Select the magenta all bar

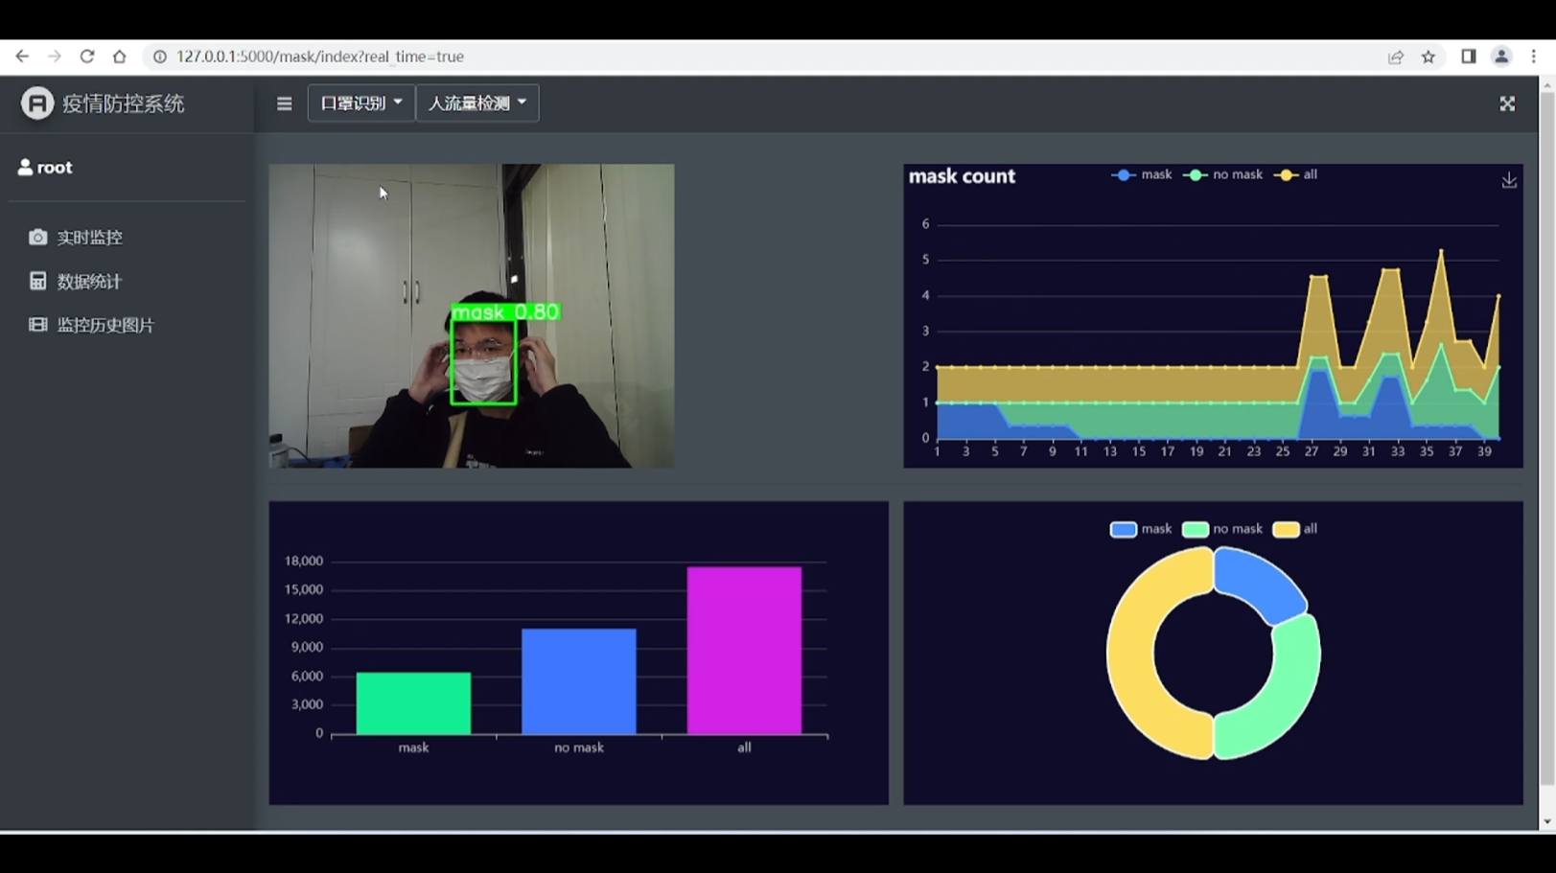point(744,651)
